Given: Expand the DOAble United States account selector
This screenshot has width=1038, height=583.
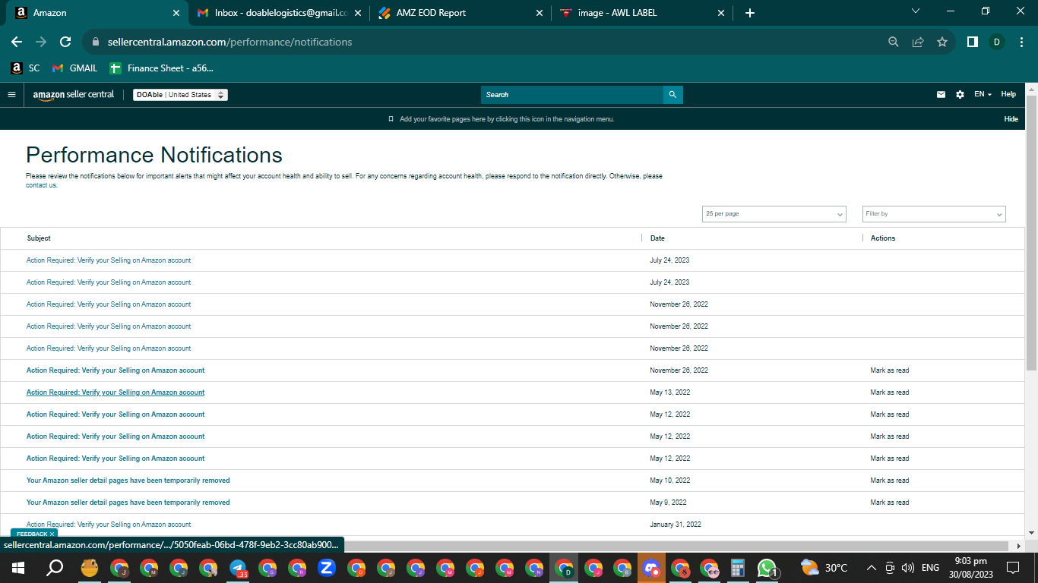Looking at the screenshot, I should [x=180, y=95].
